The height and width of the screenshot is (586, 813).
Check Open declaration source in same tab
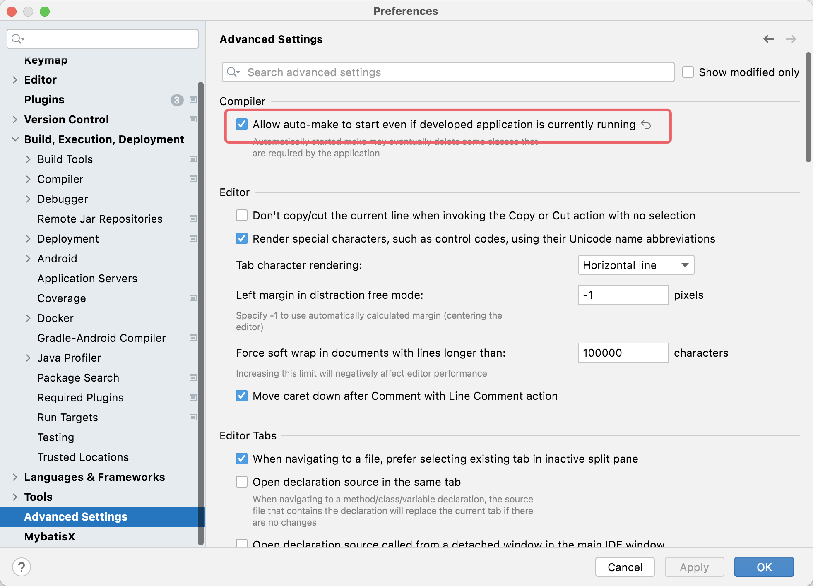tap(242, 482)
